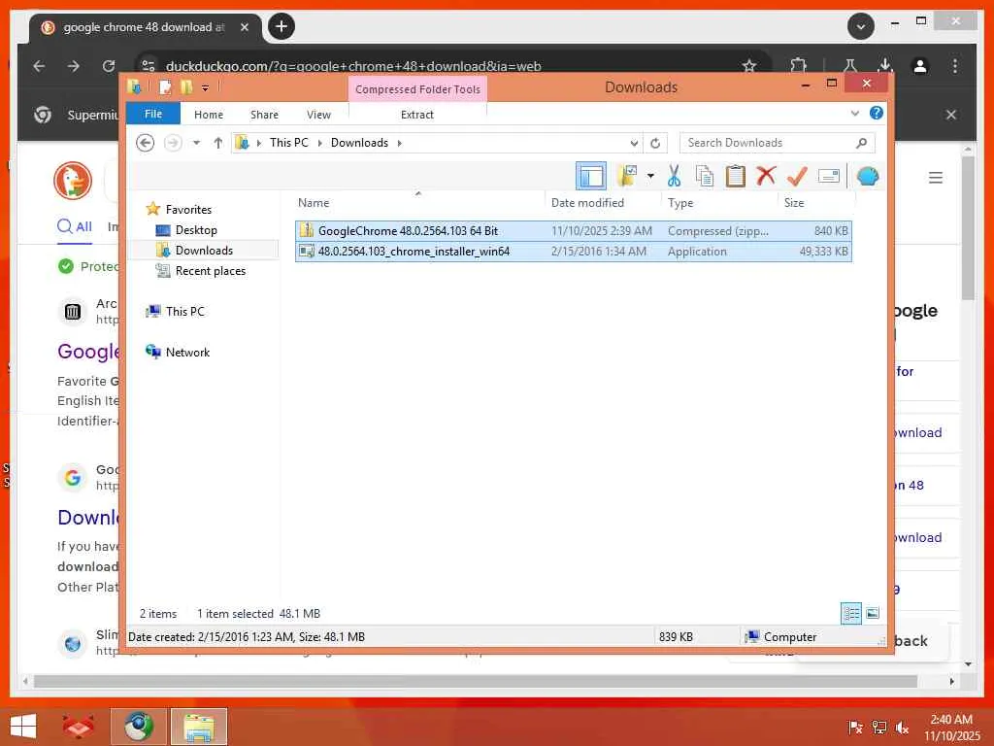Click the Properties quick access icon in title bar
This screenshot has width=994, height=746.
[x=165, y=86]
